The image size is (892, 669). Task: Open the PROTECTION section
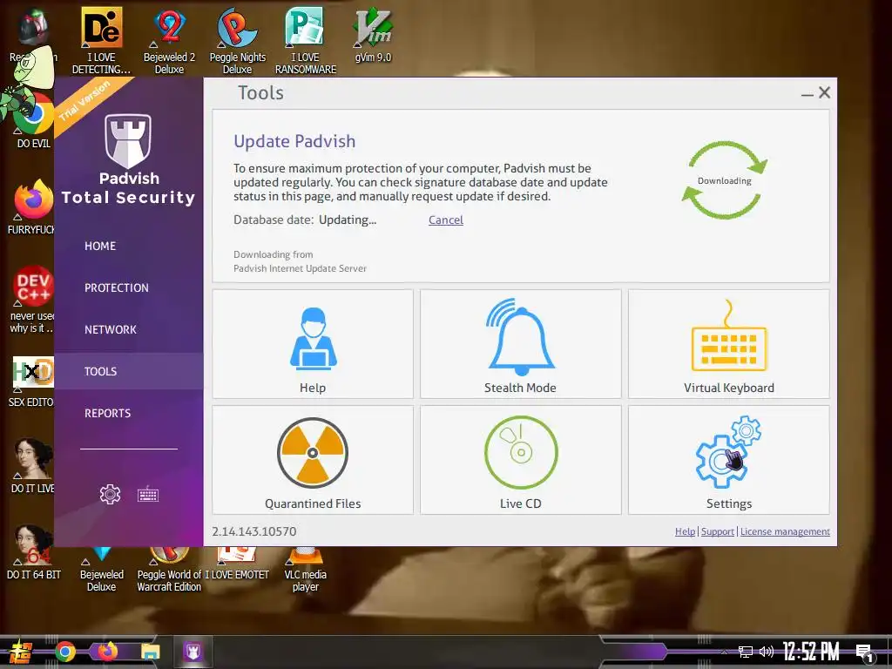(117, 287)
